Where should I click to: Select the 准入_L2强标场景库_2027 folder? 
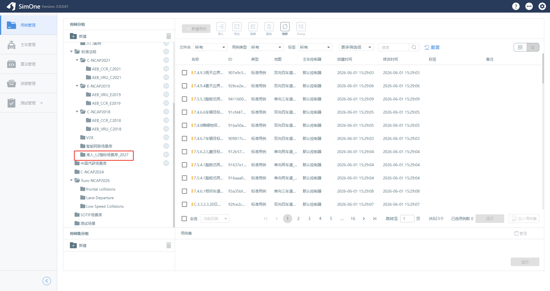pyautogui.click(x=104, y=155)
